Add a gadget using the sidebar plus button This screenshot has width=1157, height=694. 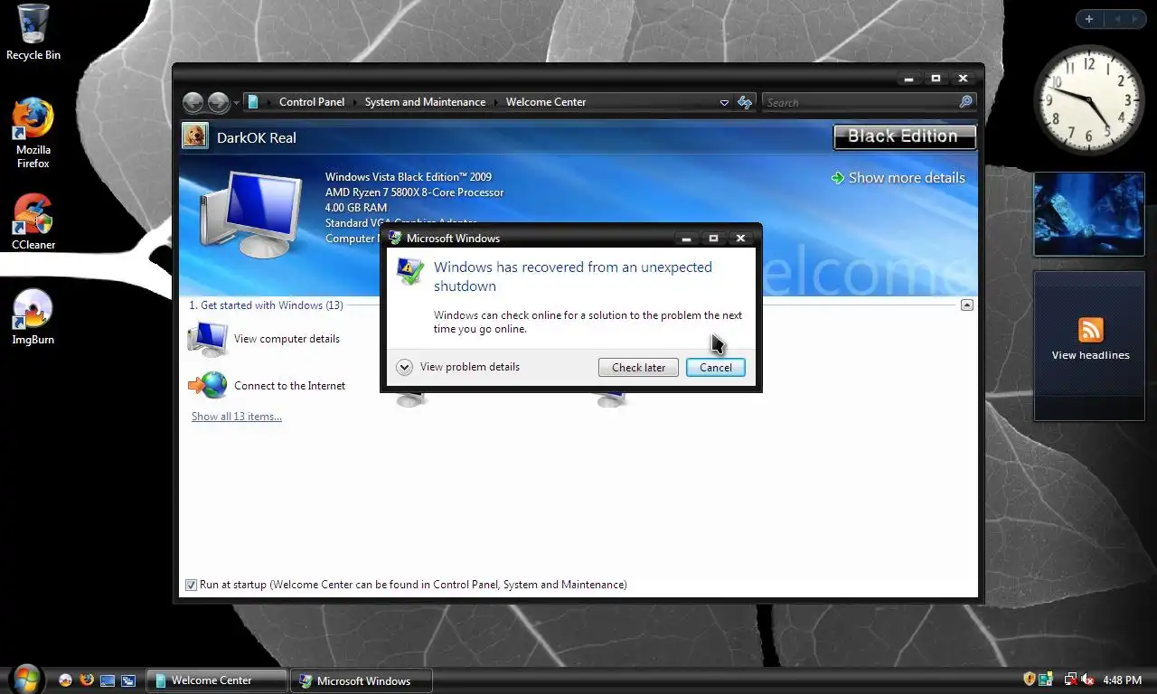tap(1089, 19)
